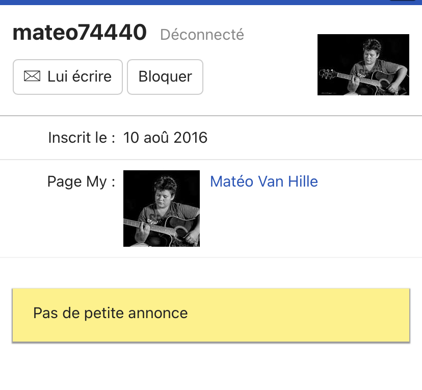Click the Inscrit le label
Screen dimensions: 422x390
click(82, 138)
